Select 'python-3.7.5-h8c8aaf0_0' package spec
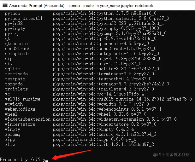The width and height of the screenshot is (195, 162). tap(127, 13)
